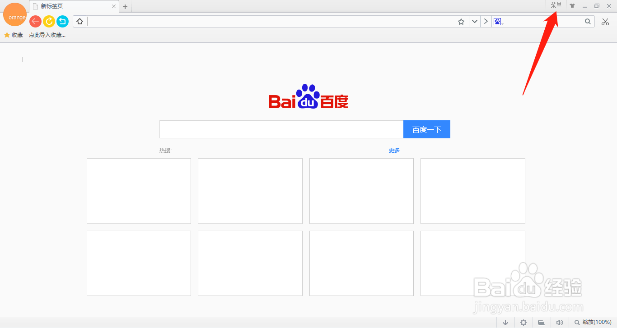The height and width of the screenshot is (328, 617).
Task: Activate the scissors screenshot tool
Action: [605, 22]
